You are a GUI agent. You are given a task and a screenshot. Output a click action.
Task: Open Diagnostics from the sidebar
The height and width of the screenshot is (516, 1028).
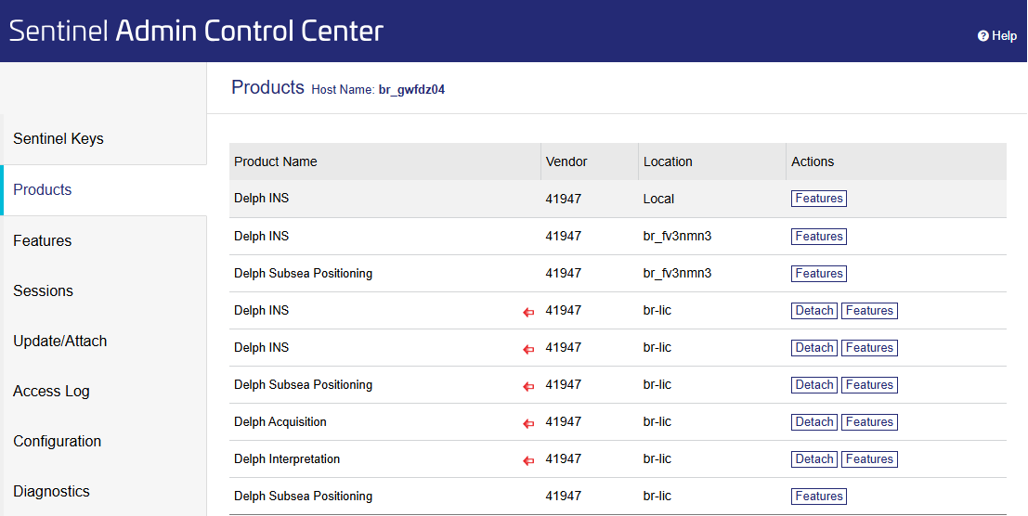point(51,492)
